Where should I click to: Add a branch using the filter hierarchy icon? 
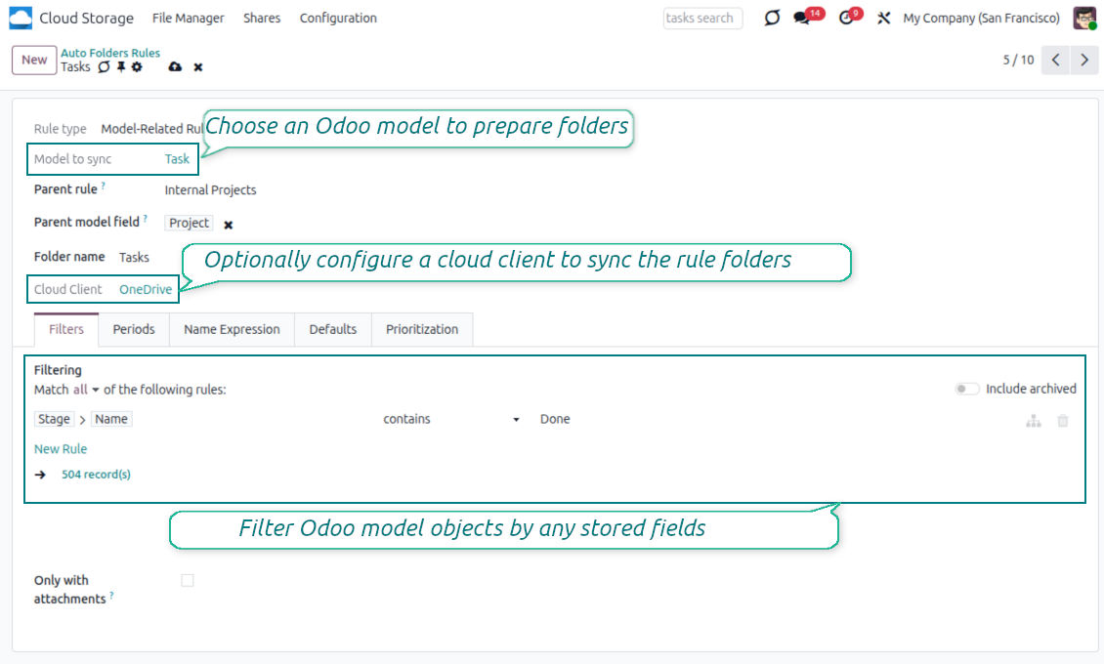[x=1033, y=421]
